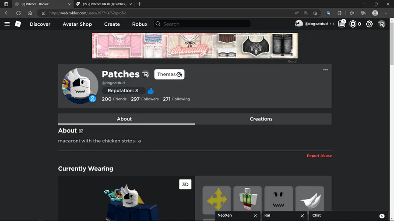
Task: Click the read aloud icon
Action: click(296, 13)
